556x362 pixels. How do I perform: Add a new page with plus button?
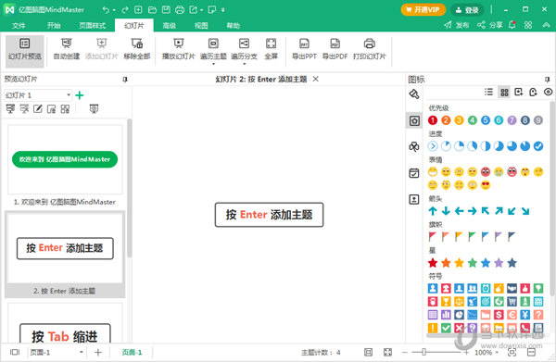(x=98, y=352)
